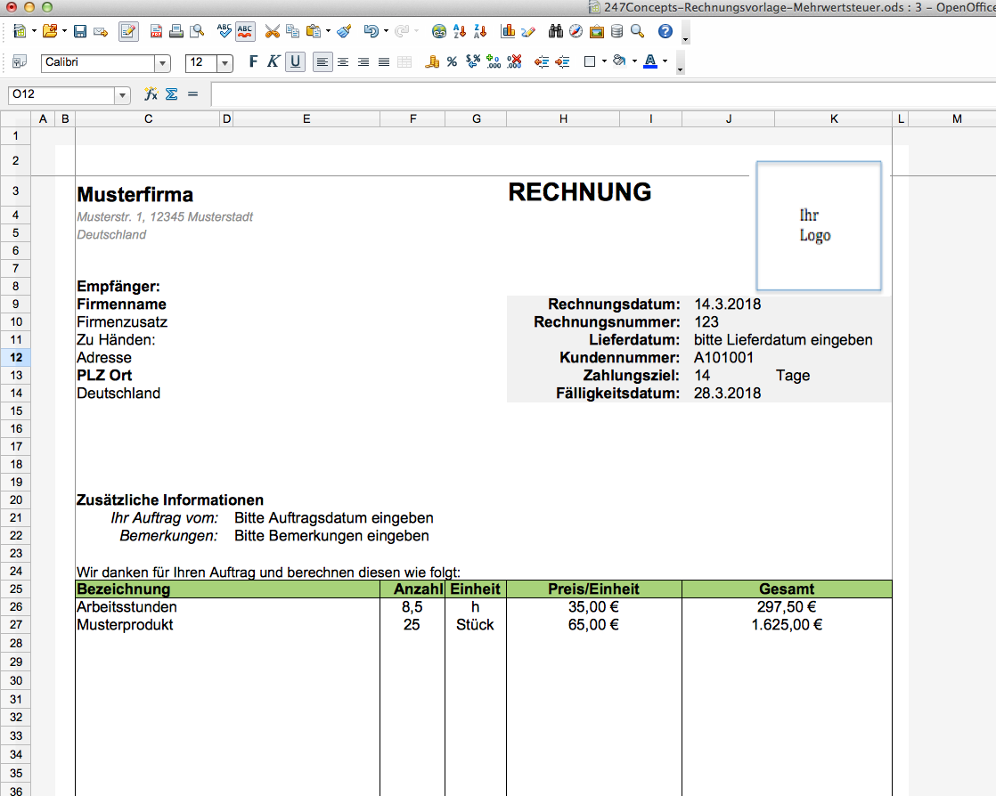Click the Sum sigma icon
This screenshot has height=796, width=996.
(x=172, y=93)
